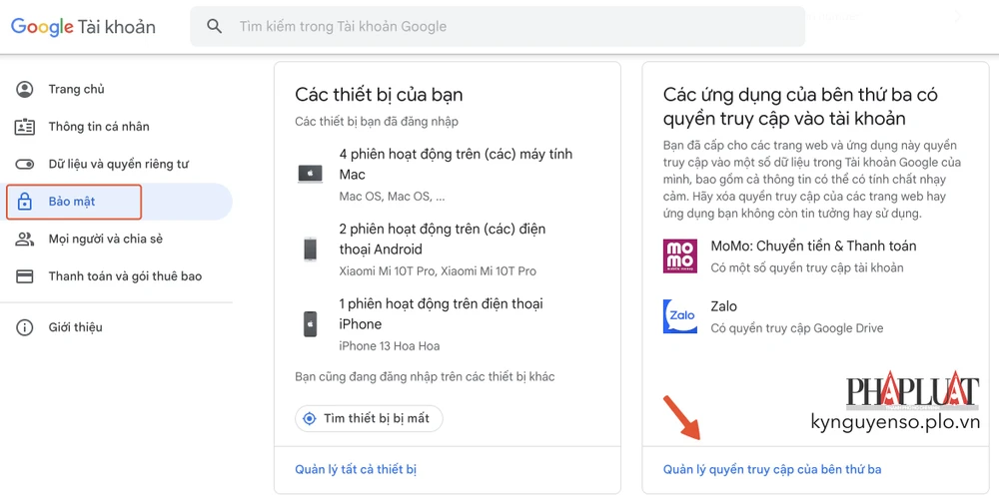The image size is (999, 502).
Task: Click the Mọi người và chia sẻ people icon
Action: pyautogui.click(x=25, y=240)
